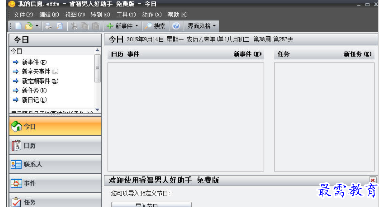Click the 导入节日 button
The height and width of the screenshot is (207, 382).
coord(152,204)
